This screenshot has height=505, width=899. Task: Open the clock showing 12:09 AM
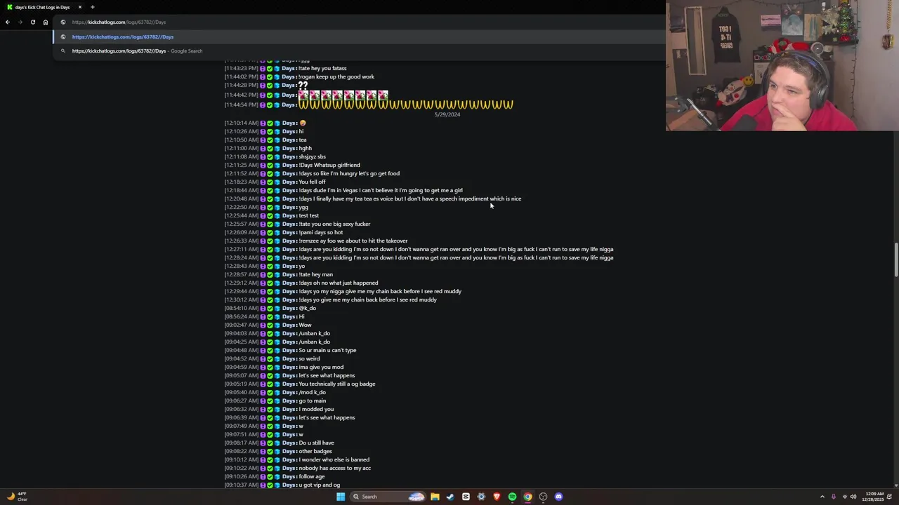tap(874, 497)
